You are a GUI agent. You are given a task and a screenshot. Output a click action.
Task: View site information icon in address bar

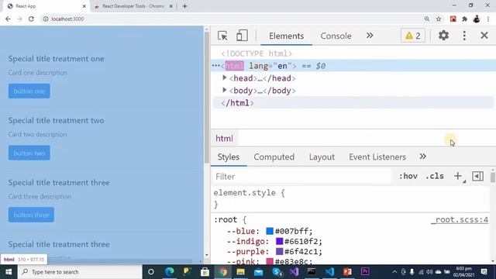46,19
